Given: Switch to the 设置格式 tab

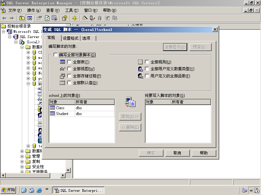Looking at the screenshot, I should pyautogui.click(x=71, y=38).
